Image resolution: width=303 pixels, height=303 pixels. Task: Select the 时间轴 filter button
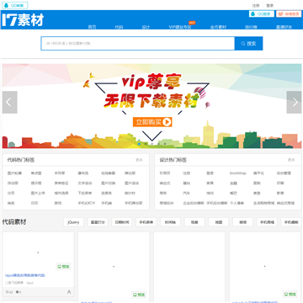[170, 222]
